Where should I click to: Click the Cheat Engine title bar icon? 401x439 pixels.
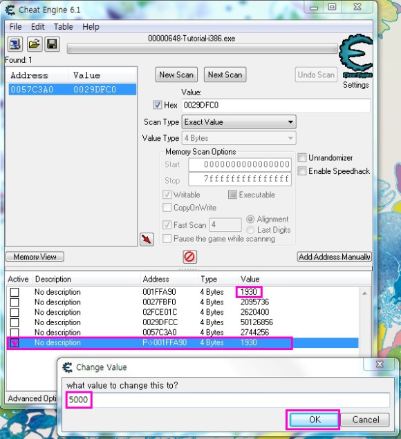click(x=10, y=10)
